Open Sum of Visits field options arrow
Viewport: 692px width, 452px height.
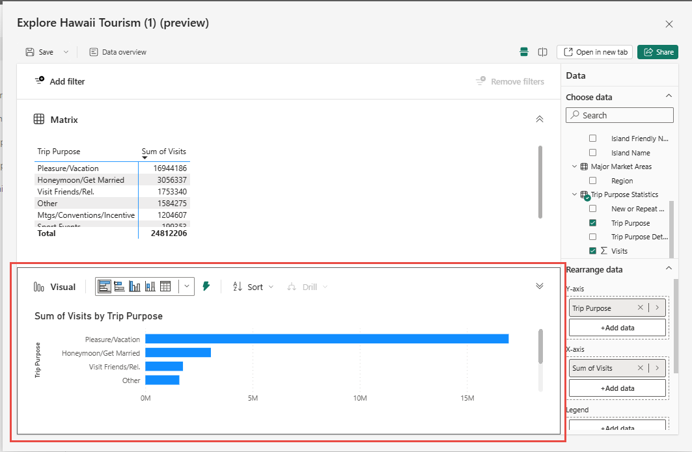point(657,367)
